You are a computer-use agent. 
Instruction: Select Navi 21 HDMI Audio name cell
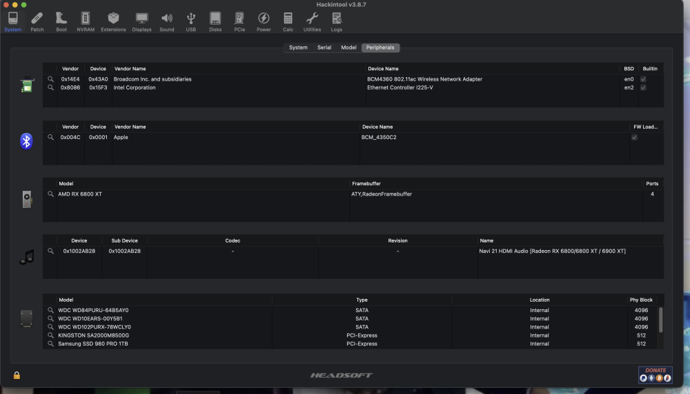pos(552,251)
